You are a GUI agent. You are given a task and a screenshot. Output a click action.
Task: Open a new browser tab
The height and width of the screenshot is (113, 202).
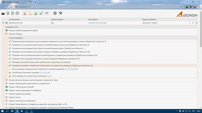pyautogui.click(x=35, y=2)
